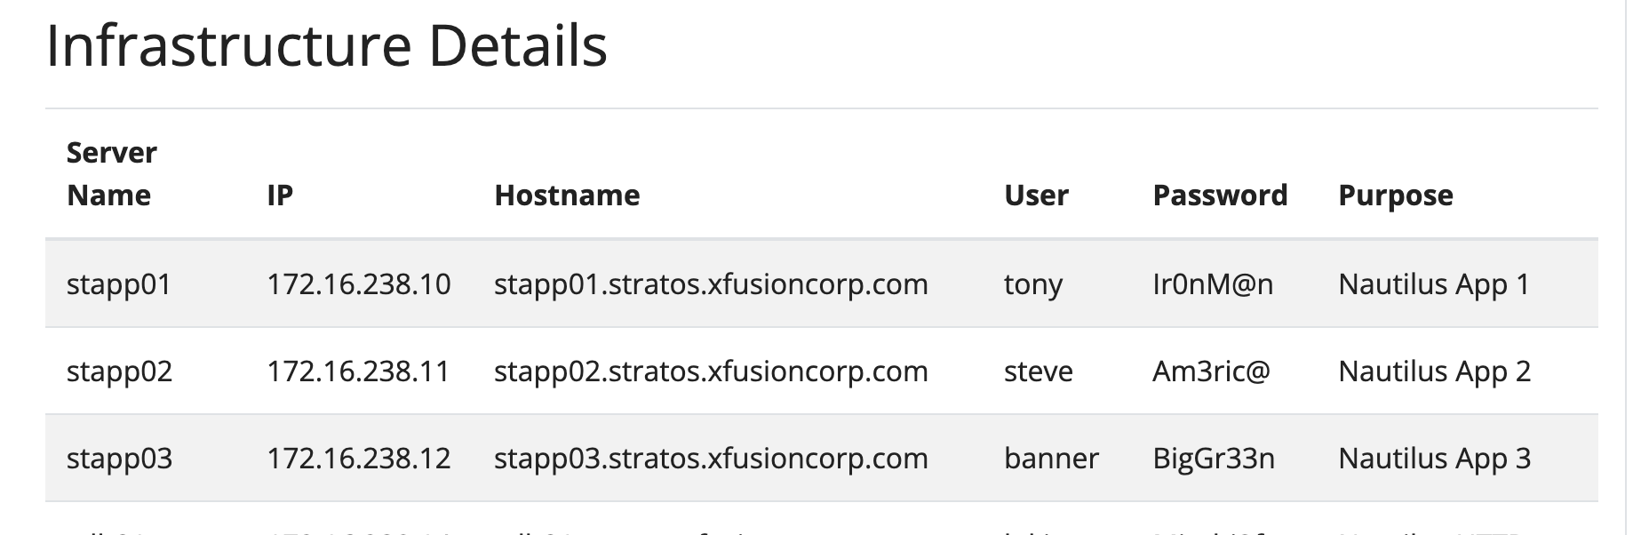This screenshot has height=535, width=1633.
Task: Select the user banner cell
Action: pos(1051,459)
